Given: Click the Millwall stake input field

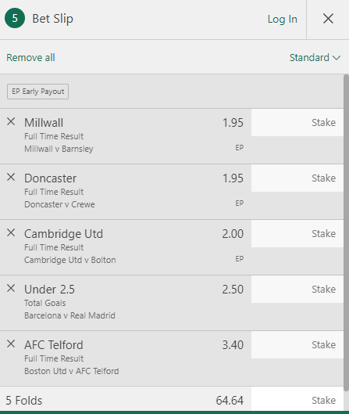Looking at the screenshot, I should tap(297, 123).
